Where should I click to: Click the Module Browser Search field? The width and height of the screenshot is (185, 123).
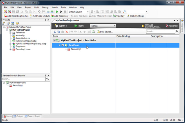pyautogui.click(x=23, y=79)
